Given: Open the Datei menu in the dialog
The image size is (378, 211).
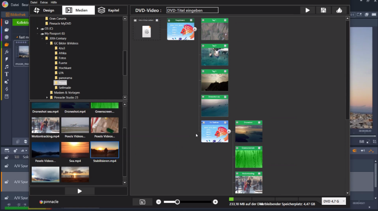Looking at the screenshot, I should pos(34,3).
